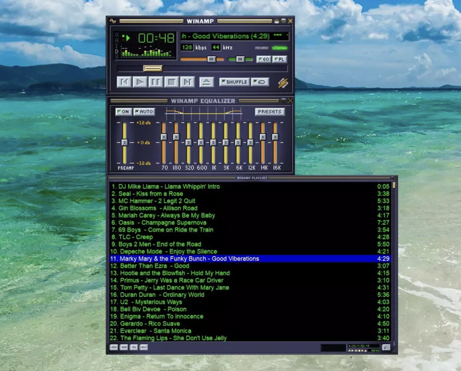Viewport: 461px width, 371px height.
Task: Open the equalizer PRESETS menu
Action: (270, 112)
